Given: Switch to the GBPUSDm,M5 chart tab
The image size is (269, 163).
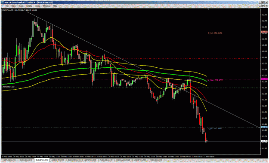Looking at the screenshot, I should (10, 160).
